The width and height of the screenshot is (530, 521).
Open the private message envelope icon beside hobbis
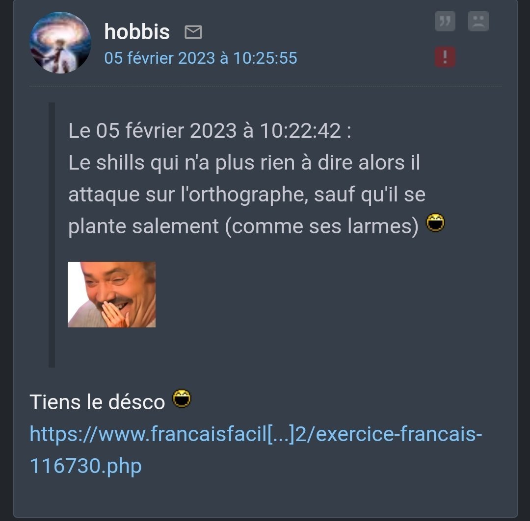click(x=193, y=32)
